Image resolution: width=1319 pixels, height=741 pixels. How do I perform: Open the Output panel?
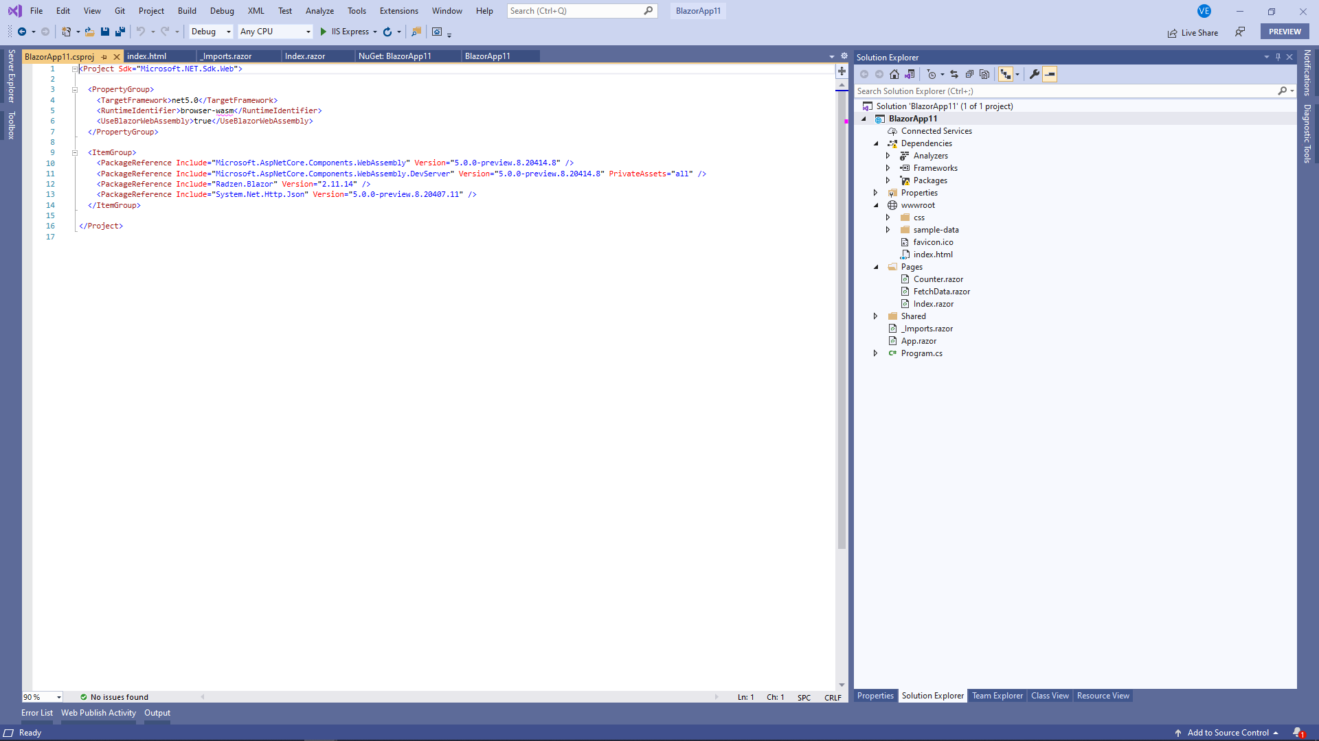157,713
